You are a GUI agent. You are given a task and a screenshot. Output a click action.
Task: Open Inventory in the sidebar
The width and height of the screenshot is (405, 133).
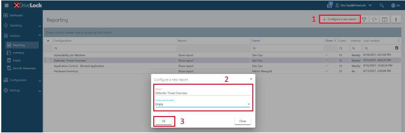(x=18, y=53)
